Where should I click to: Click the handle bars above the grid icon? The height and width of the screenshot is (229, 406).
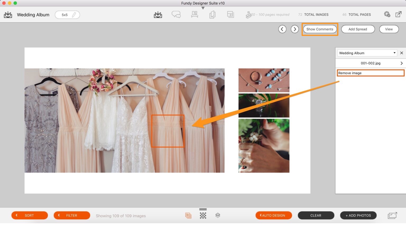203,209
